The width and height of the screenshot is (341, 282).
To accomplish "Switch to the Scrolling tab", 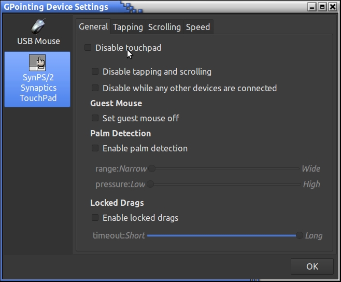I will [164, 27].
